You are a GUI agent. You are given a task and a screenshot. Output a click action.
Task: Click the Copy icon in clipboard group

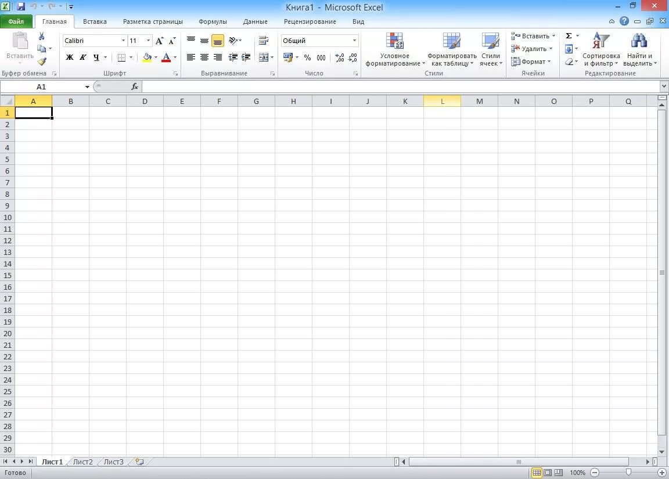coord(41,49)
